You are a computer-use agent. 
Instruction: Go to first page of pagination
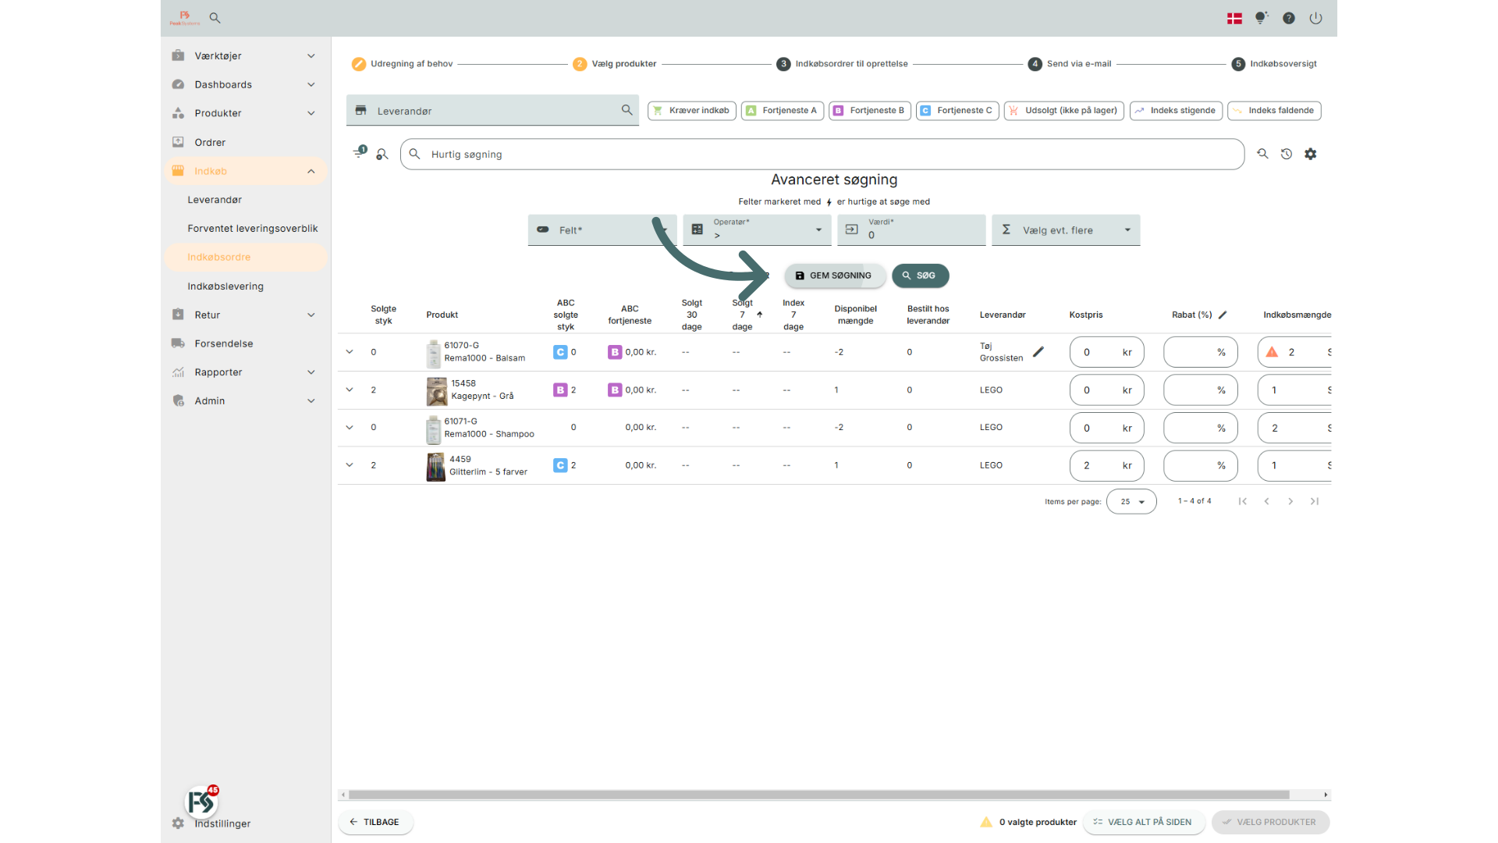click(x=1242, y=501)
